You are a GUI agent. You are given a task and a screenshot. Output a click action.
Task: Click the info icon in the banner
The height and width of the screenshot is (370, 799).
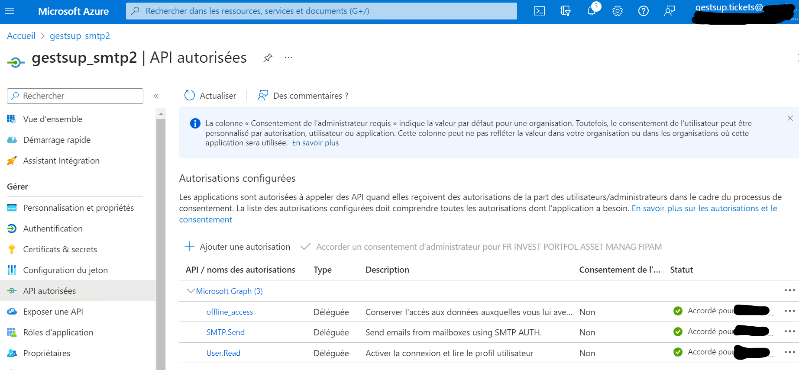pos(195,123)
